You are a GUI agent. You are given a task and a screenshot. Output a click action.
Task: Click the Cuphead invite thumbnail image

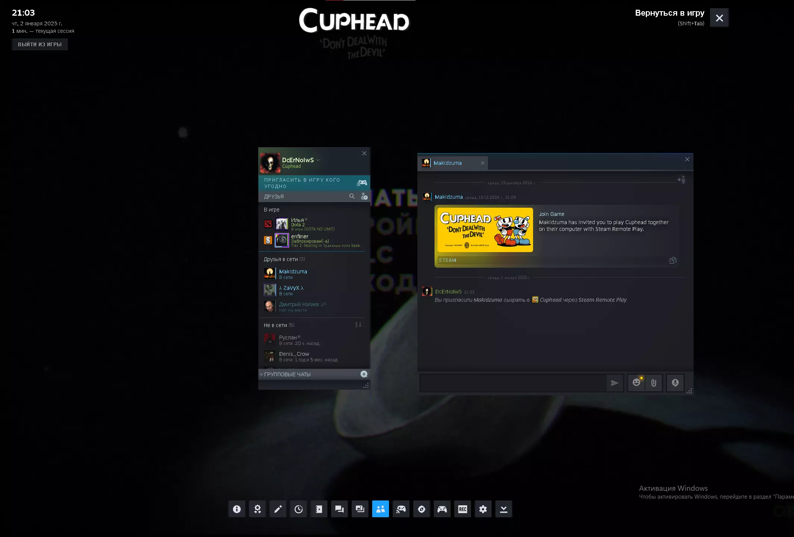click(485, 230)
